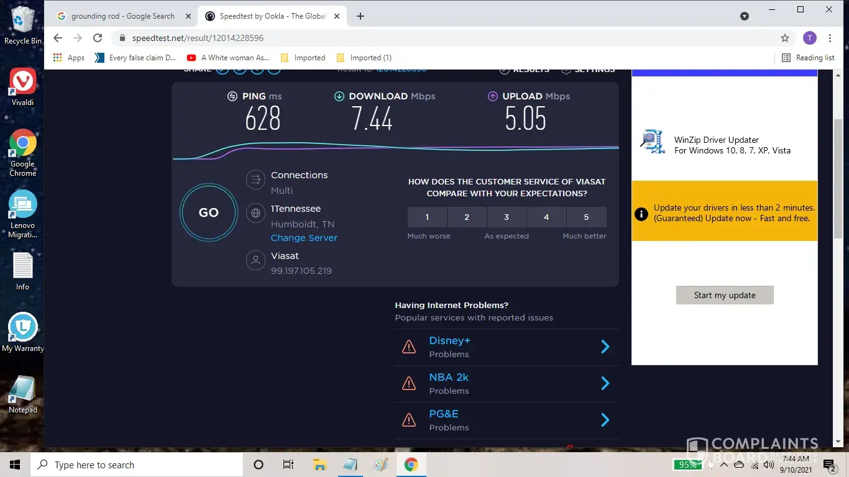Click the Change Server link
Screen dimensions: 849x477
(304, 238)
